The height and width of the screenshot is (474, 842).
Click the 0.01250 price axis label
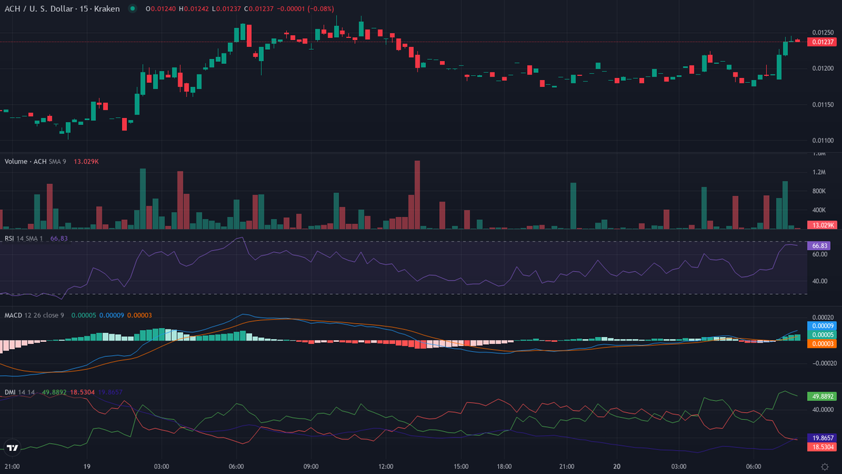pyautogui.click(x=822, y=32)
